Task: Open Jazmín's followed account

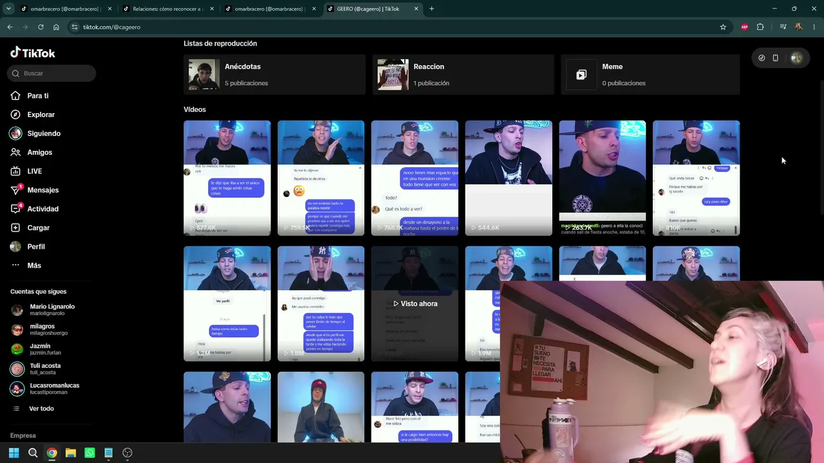Action: [36, 349]
